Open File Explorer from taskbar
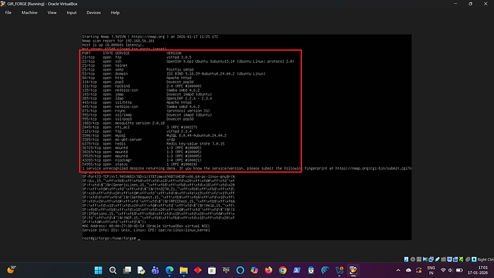The height and width of the screenshot is (278, 494). coord(183,270)
